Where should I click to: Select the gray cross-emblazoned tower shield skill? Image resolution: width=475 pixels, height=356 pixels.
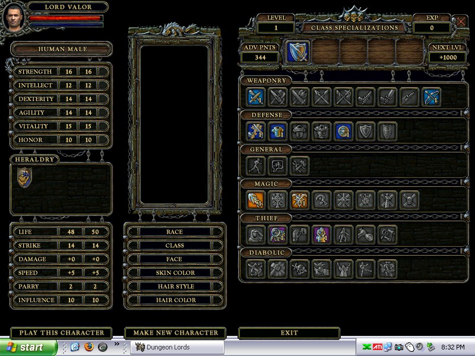click(x=387, y=131)
